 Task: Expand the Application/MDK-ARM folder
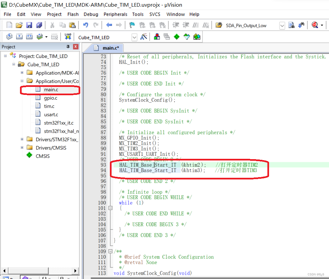pyautogui.click(x=22, y=73)
